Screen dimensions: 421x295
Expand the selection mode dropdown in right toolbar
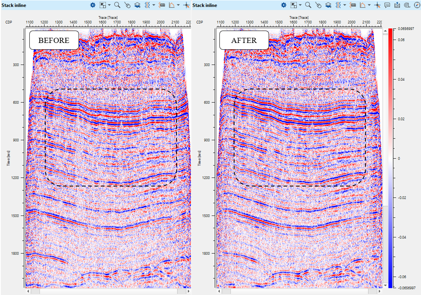[x=300, y=5]
